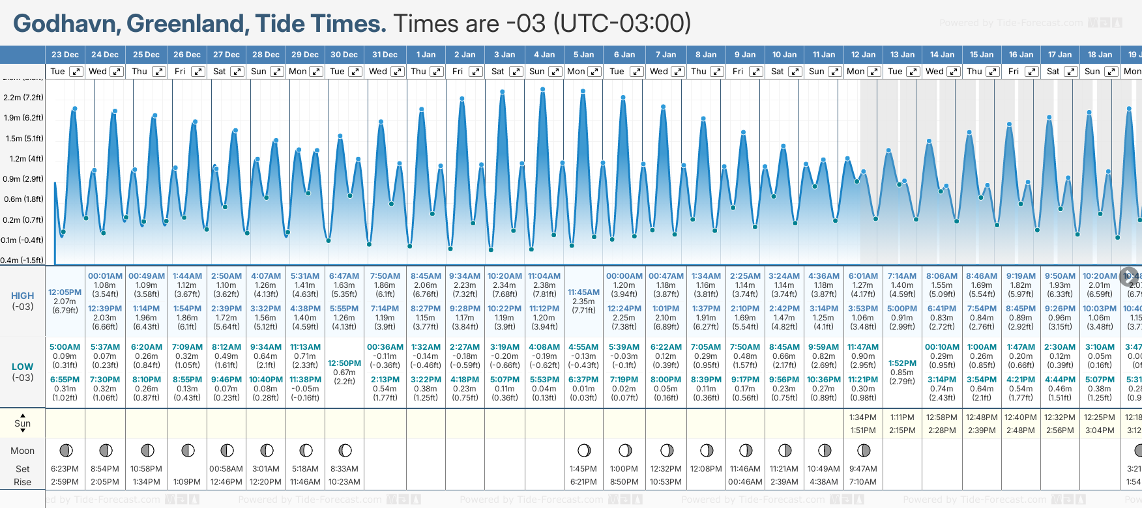Select the 14 Jan date header
The width and height of the screenshot is (1142, 508).
pos(943,55)
